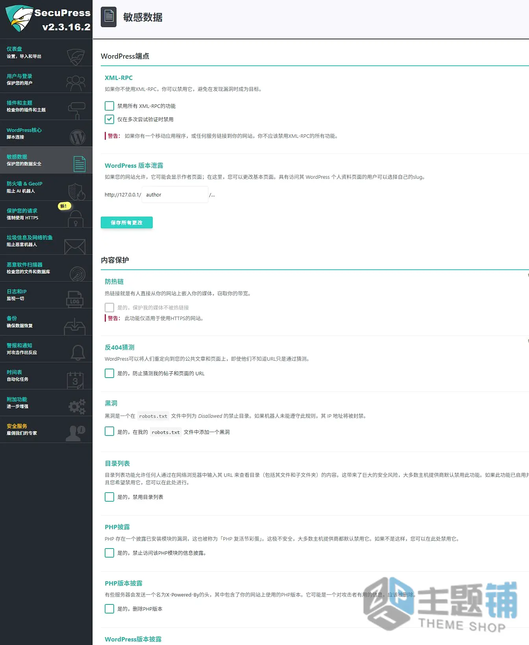Check '是的，删除PHP版本' checkbox
The width and height of the screenshot is (529, 645).
[x=109, y=609]
